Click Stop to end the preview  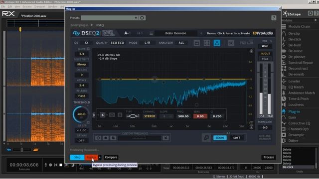point(77,157)
